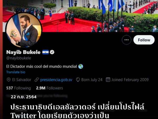Open Nayib Bukele's profile picture
This screenshot has width=158, height=119.
[24, 30]
